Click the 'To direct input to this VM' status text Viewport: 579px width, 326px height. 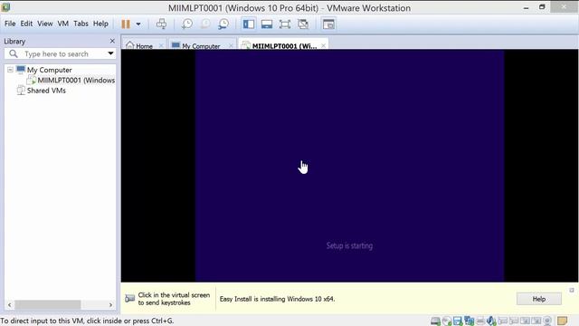[87, 321]
